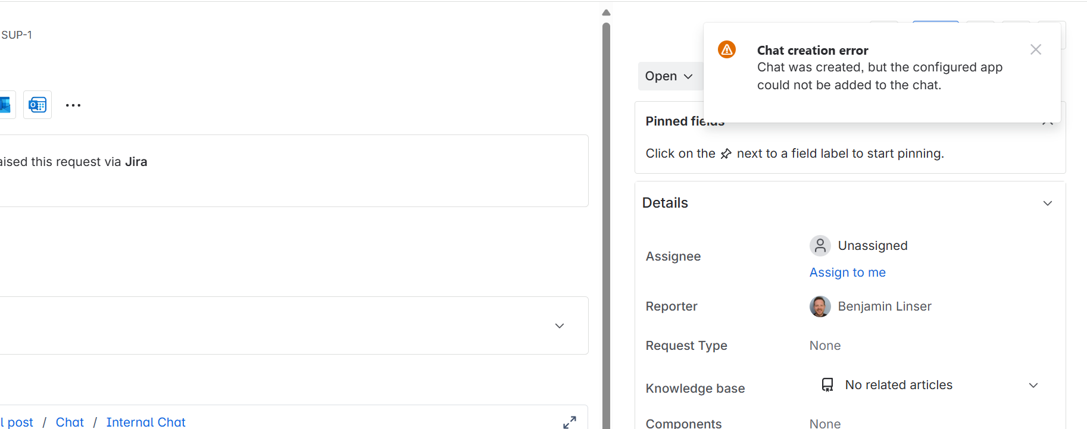Click the Knowledge base article icon
1087x429 pixels.
pos(827,385)
